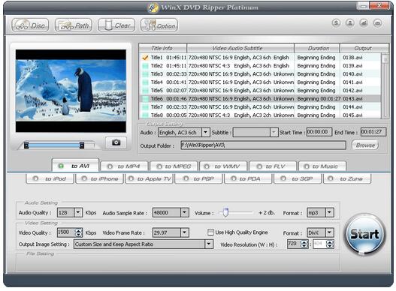Click the rightmost round toolbar icon
The image size is (396, 291).
377,23
